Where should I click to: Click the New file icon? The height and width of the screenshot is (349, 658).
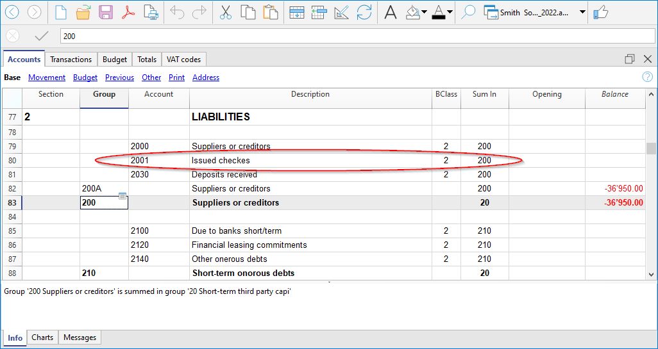(x=60, y=12)
